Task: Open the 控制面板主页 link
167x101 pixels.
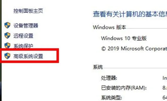Action: pyautogui.click(x=28, y=11)
